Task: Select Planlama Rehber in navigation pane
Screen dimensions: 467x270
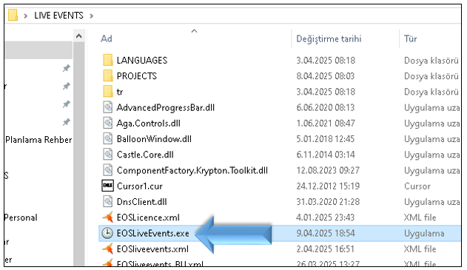Action: click(x=38, y=140)
